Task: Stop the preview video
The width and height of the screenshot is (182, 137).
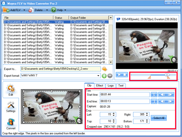Action: point(125,75)
